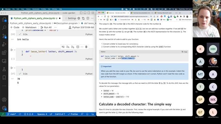This screenshot has height=124, width=221.
Task: Open problems count 3 errors 0 warnings
Action: pyautogui.click(x=28, y=114)
